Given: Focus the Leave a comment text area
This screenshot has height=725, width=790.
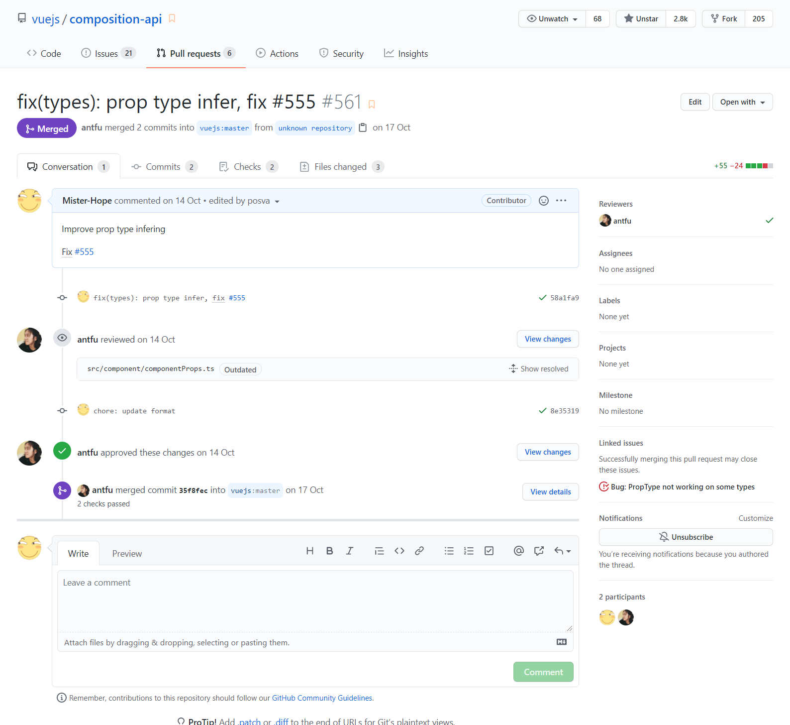Looking at the screenshot, I should click(315, 602).
